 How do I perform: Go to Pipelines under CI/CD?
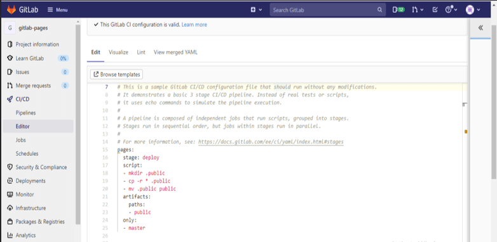click(25, 113)
